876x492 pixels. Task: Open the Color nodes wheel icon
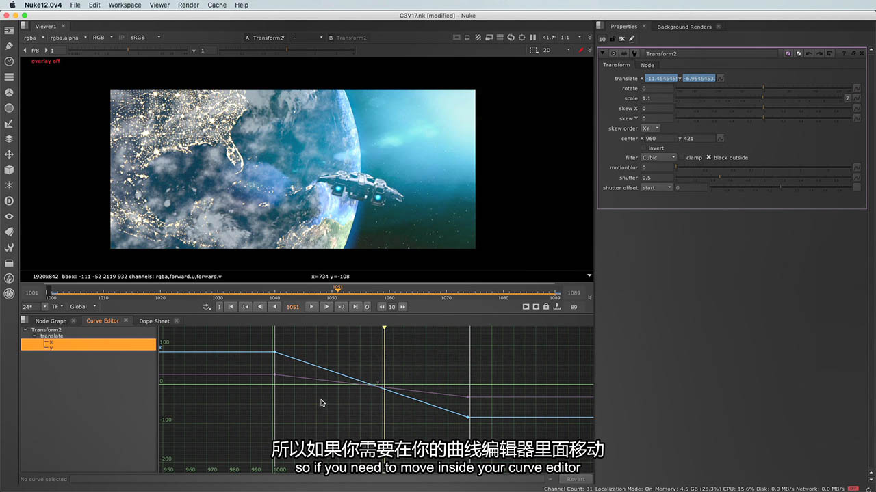tap(9, 92)
